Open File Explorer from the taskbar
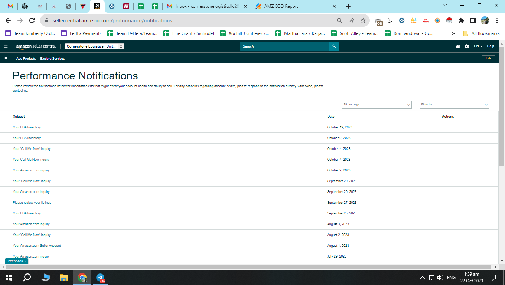 point(64,278)
